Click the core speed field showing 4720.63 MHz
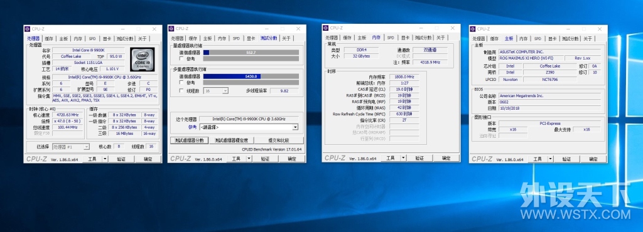The width and height of the screenshot is (643, 232). pos(68,115)
